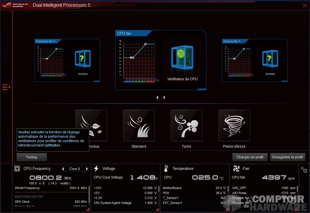This screenshot has width=310, height=213.
Task: Select the Turbo fan mode icon
Action: coord(186,125)
